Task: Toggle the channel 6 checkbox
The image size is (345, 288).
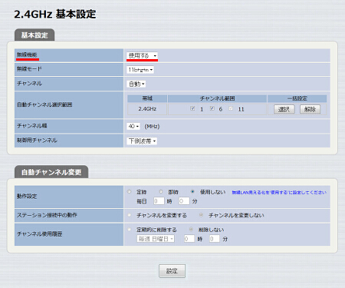Action: (x=212, y=108)
